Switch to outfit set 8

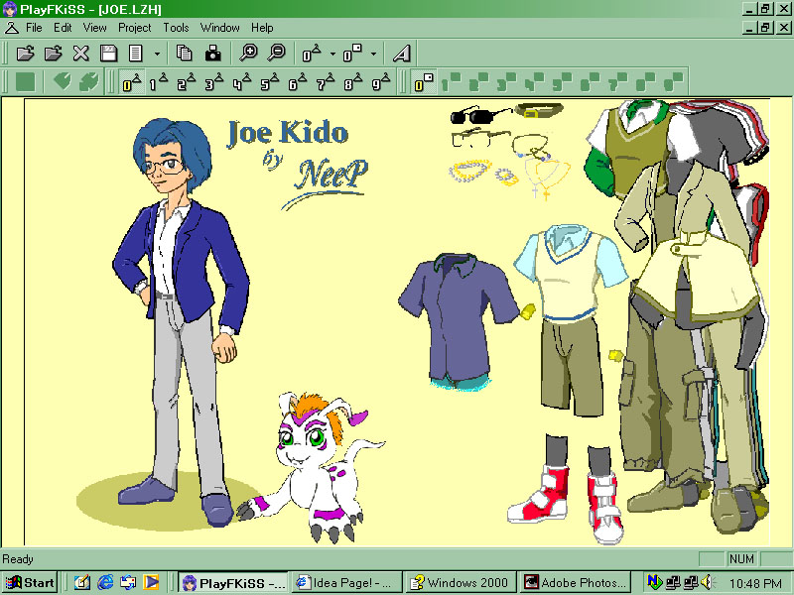tap(353, 81)
